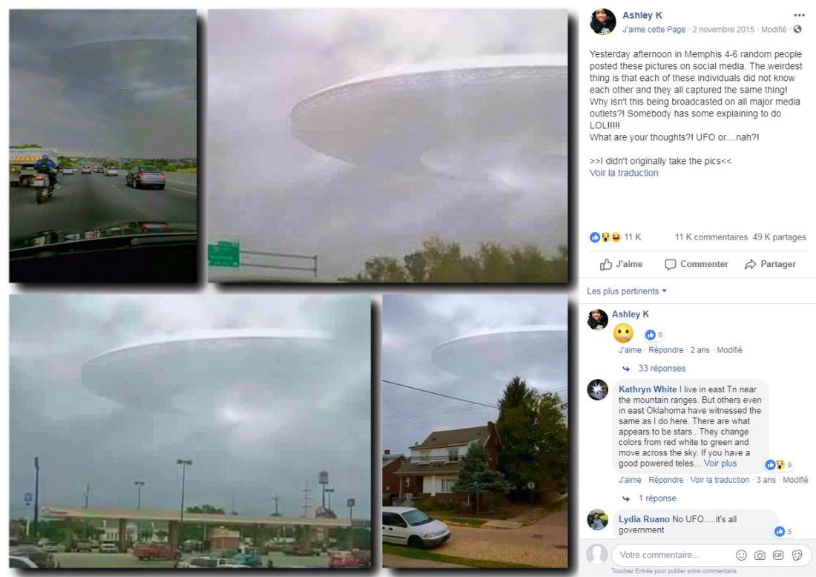Open the highway motorcycle UFO photo
This screenshot has width=816, height=577.
103,146
